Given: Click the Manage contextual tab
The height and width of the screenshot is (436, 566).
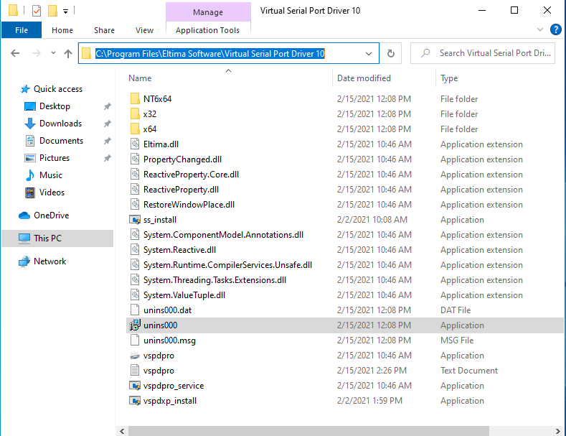Looking at the screenshot, I should click(208, 12).
